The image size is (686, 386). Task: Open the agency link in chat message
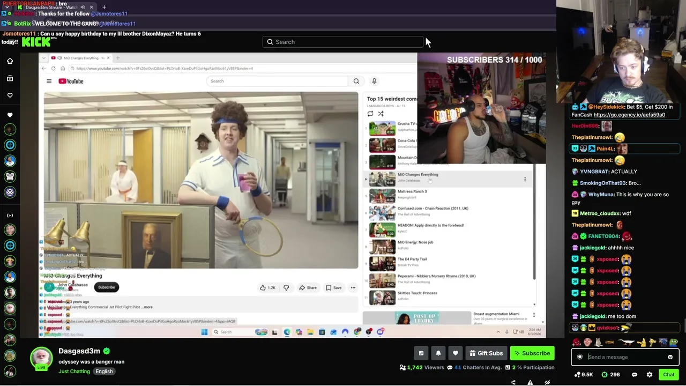(x=629, y=115)
